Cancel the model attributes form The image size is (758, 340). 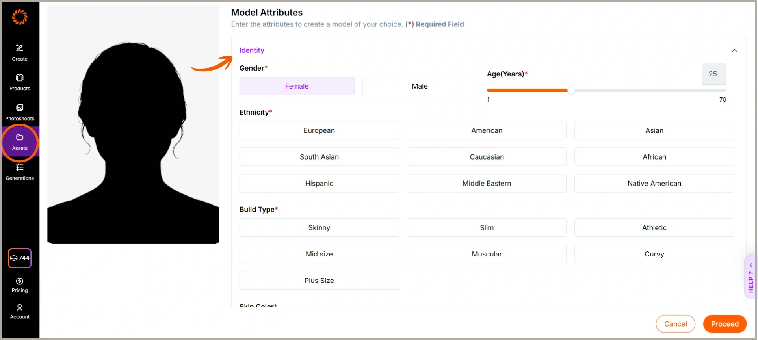pyautogui.click(x=675, y=323)
